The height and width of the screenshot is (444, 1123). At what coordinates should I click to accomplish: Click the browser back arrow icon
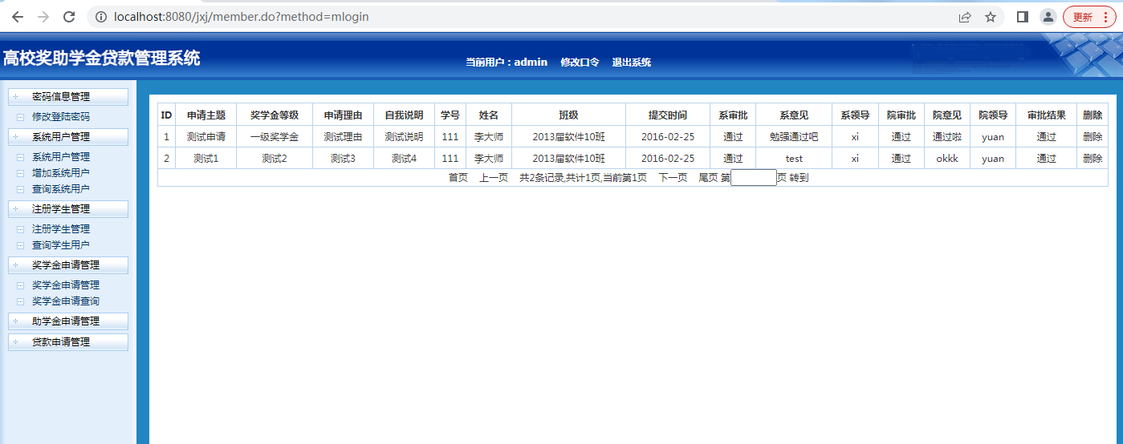click(18, 17)
